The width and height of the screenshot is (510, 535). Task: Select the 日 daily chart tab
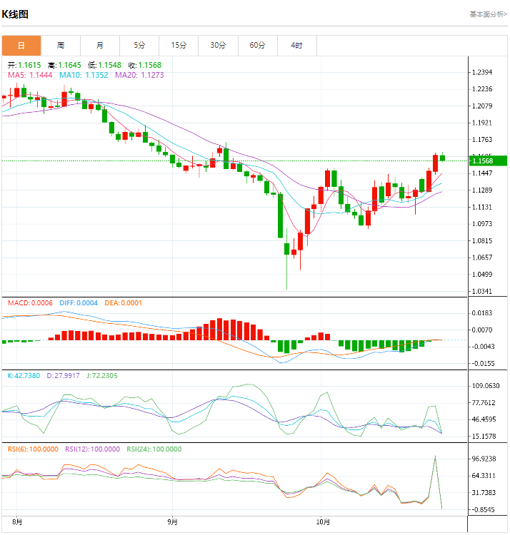coord(21,46)
